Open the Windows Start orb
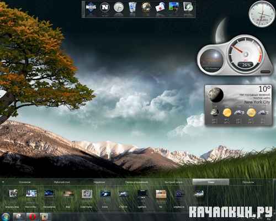 (6, 217)
